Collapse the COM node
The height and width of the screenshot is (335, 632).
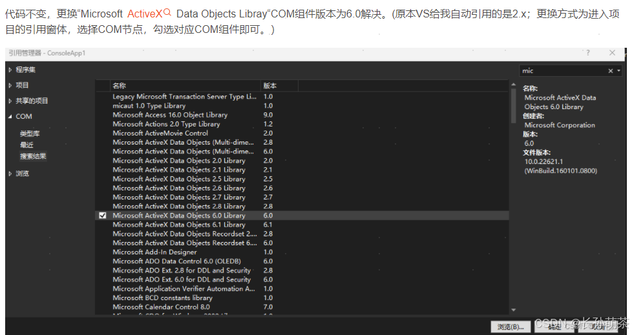coord(10,116)
